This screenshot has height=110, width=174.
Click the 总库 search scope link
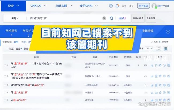coord(16,42)
